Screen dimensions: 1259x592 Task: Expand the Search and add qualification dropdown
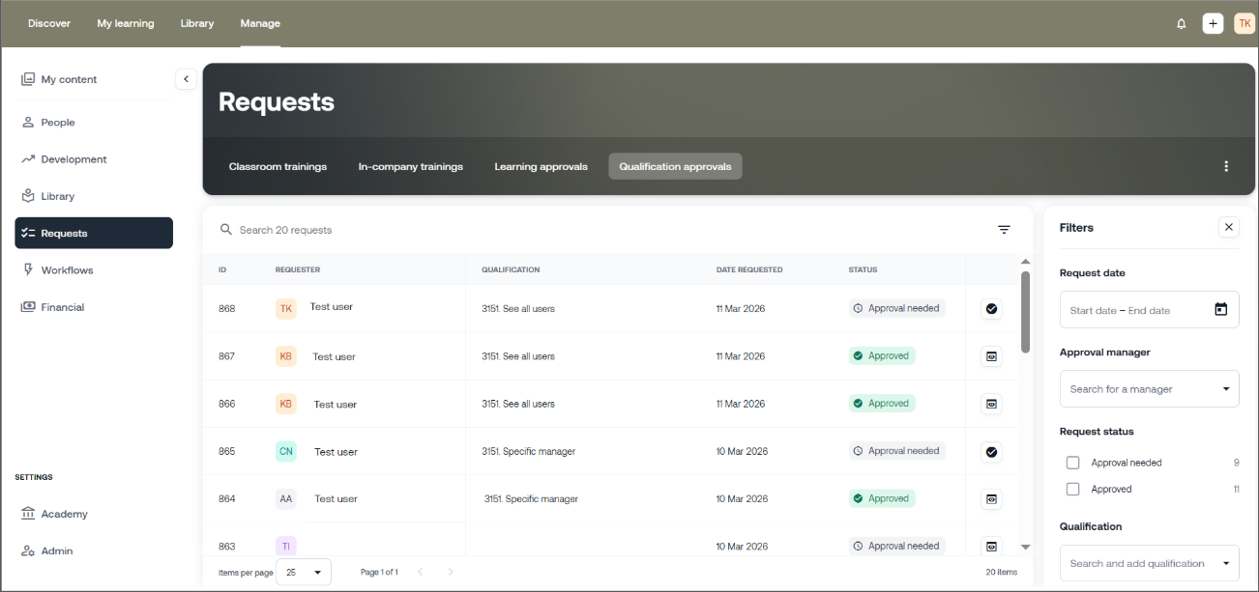(x=1150, y=563)
